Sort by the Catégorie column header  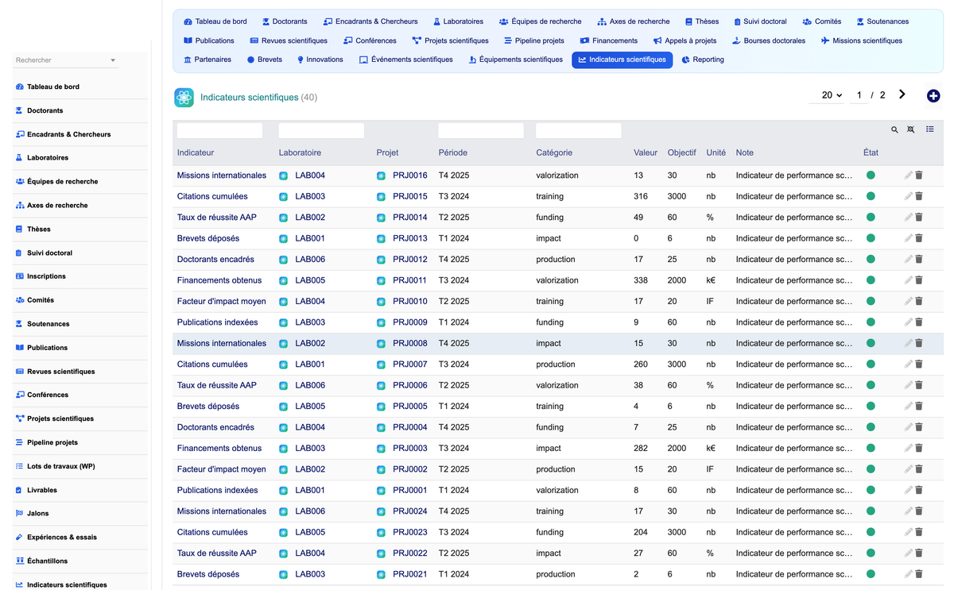[554, 152]
